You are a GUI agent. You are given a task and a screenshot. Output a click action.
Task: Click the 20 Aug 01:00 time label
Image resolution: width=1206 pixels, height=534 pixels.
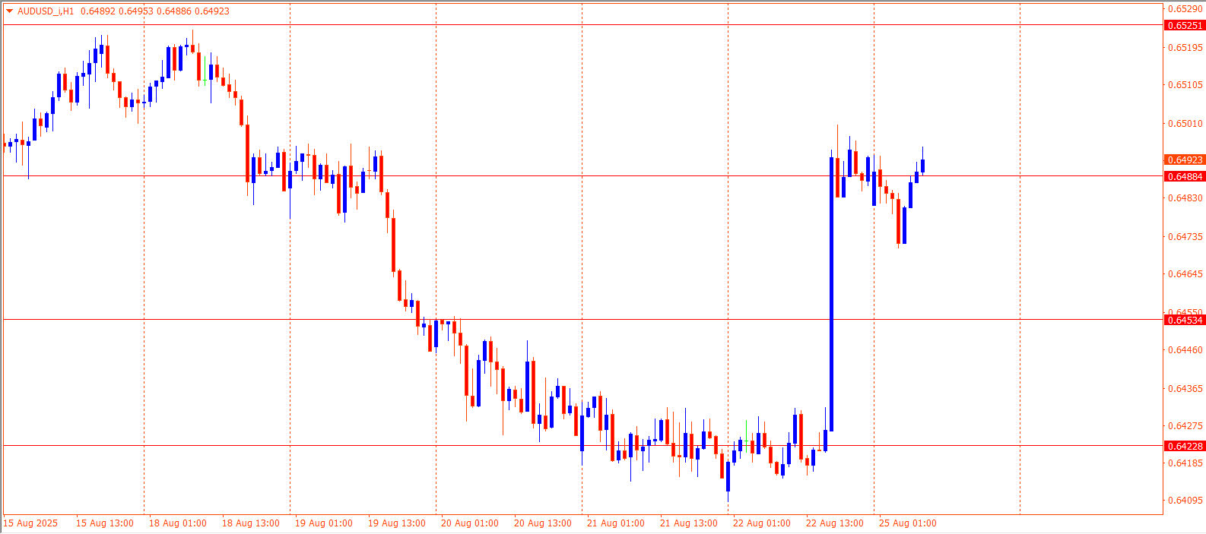(x=470, y=523)
